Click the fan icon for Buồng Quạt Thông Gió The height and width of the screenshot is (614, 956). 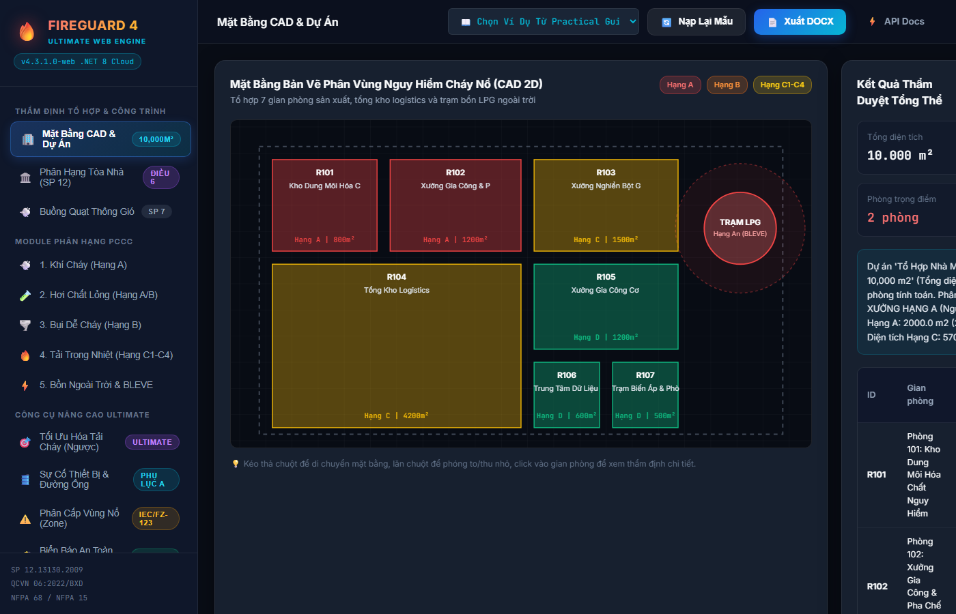[x=25, y=211]
